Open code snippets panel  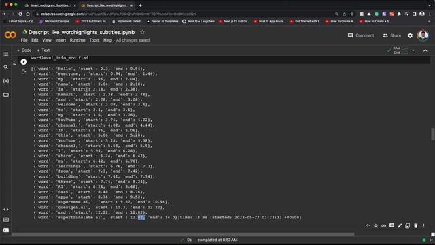point(6,210)
